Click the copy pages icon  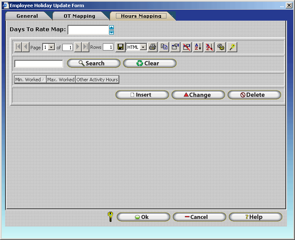(164, 47)
